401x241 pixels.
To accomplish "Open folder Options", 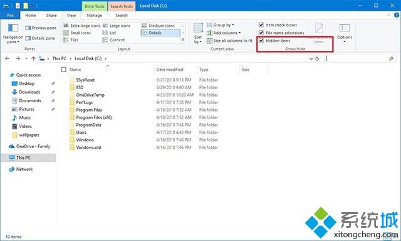I will coord(345,33).
